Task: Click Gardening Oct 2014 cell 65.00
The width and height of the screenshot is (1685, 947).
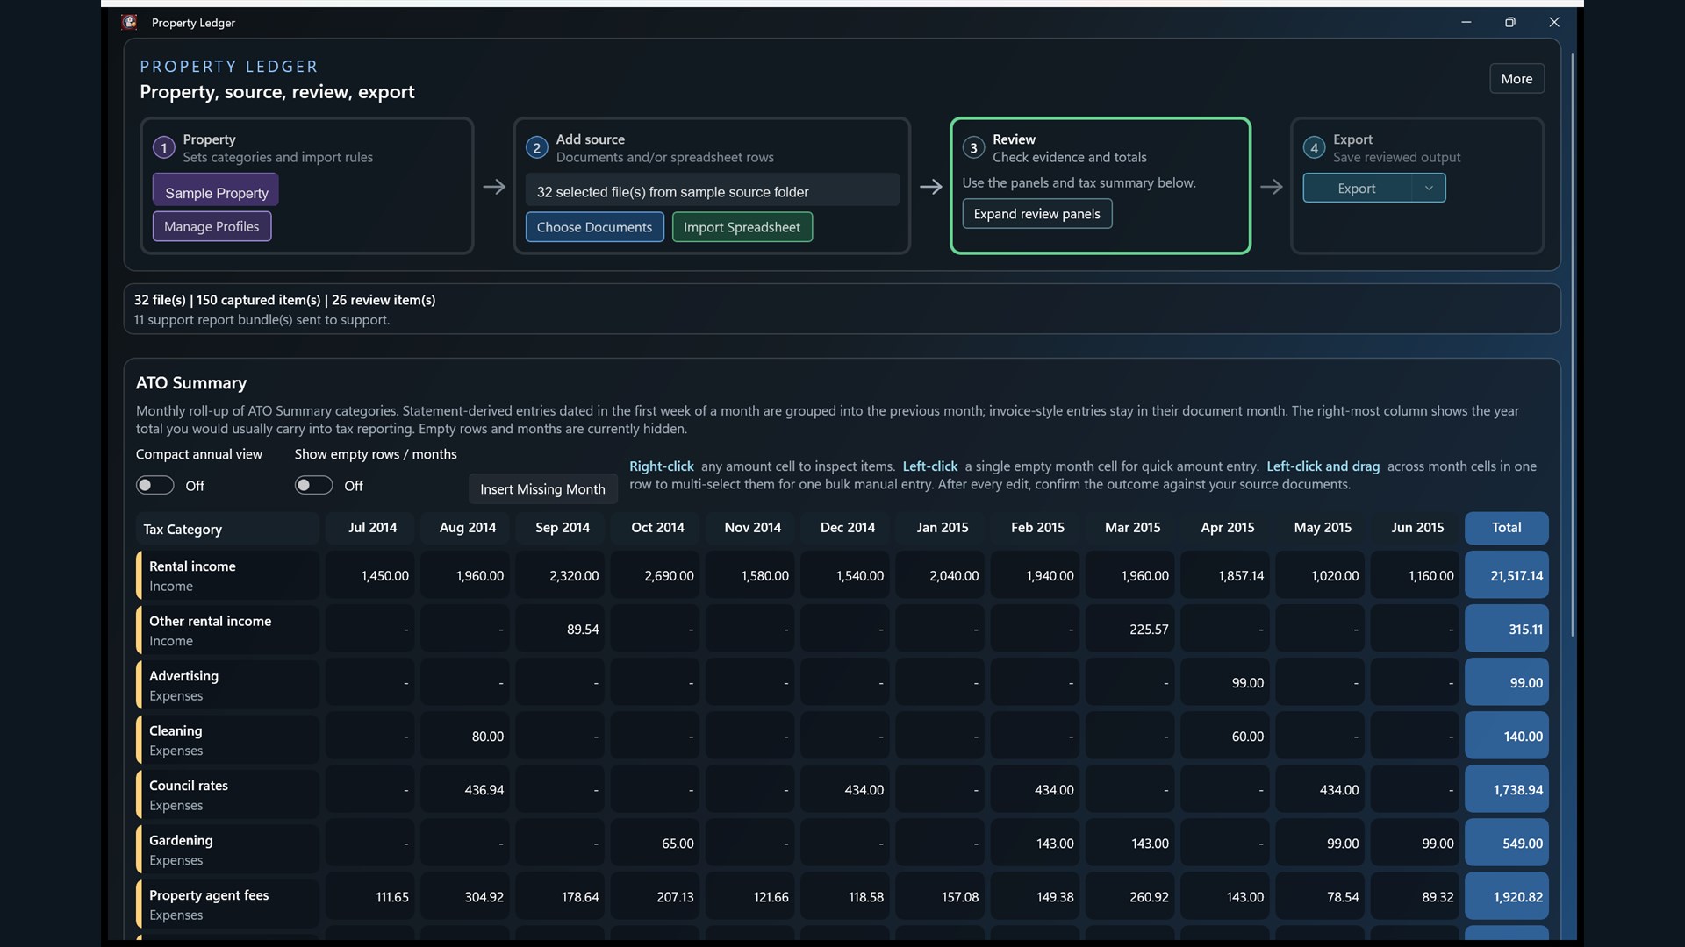Action: (657, 844)
